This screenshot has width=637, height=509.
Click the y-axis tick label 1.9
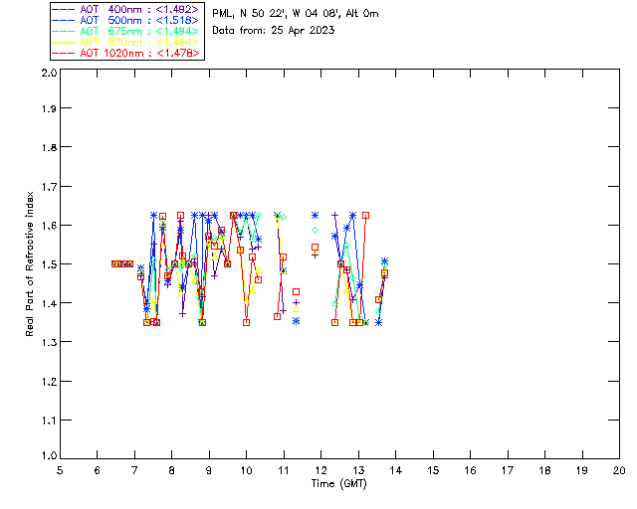pyautogui.click(x=49, y=108)
